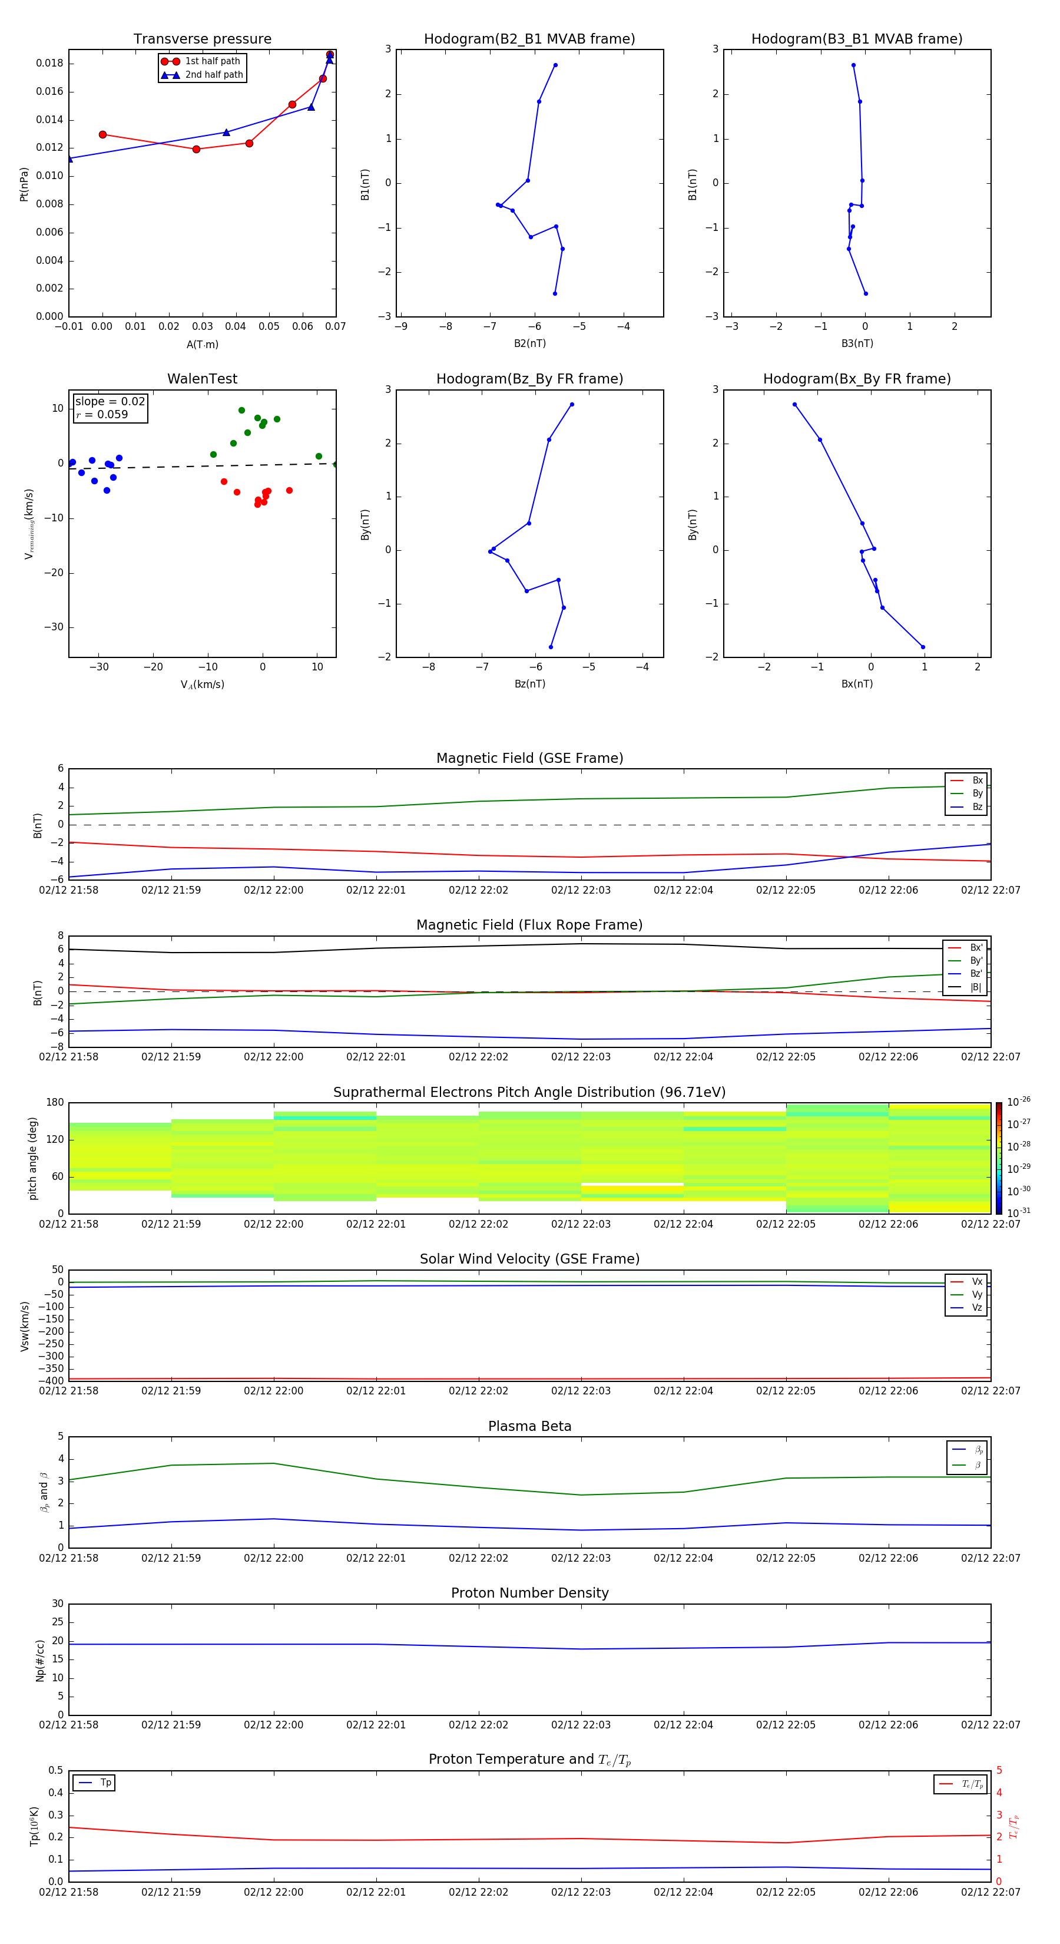The width and height of the screenshot is (1060, 1944).
Task: Click the dashed regression line in WalenTest
Action: [202, 465]
